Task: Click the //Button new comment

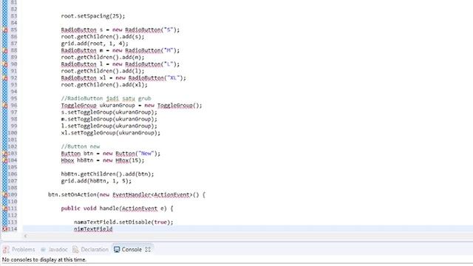Action: point(81,146)
